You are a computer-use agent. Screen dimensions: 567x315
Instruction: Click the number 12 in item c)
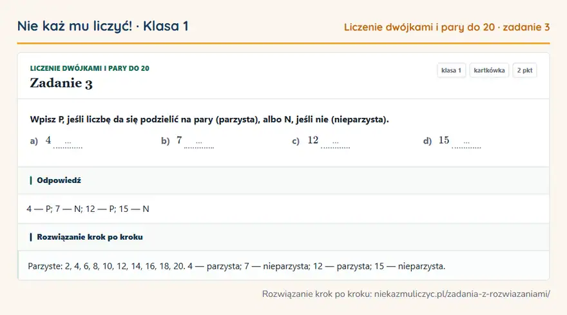pyautogui.click(x=313, y=140)
